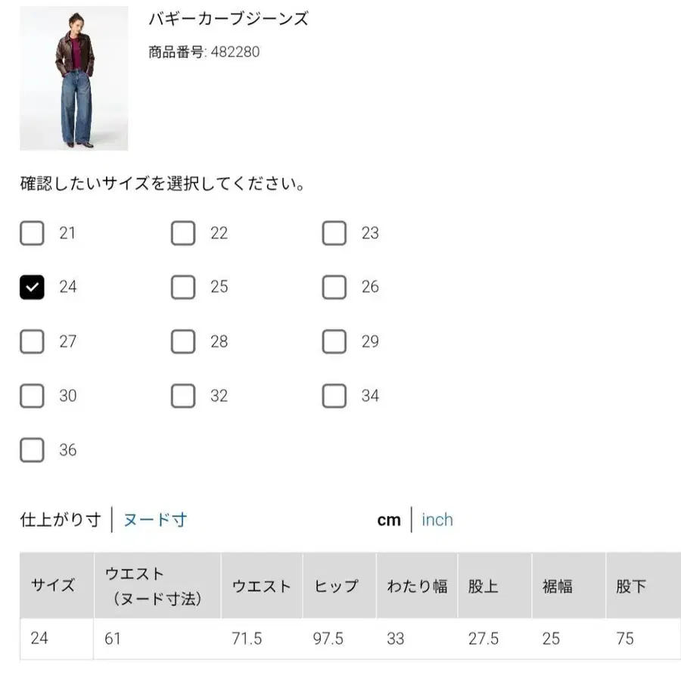Check size 27
681x681 pixels.
click(32, 341)
